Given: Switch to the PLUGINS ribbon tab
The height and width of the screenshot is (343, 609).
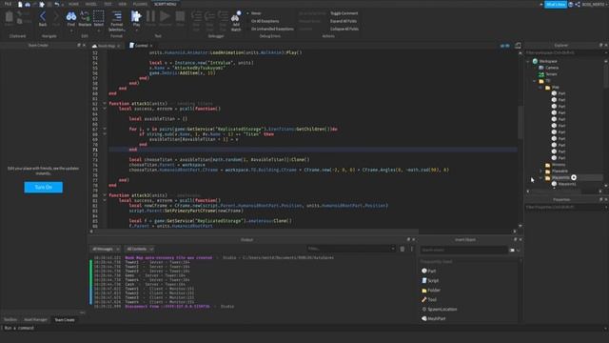Looking at the screenshot, I should pyautogui.click(x=140, y=4).
